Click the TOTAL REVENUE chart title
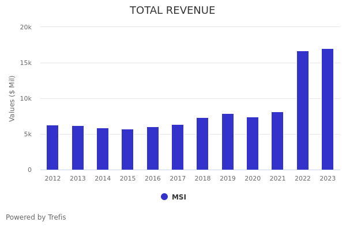The height and width of the screenshot is (230, 346). pos(172,11)
